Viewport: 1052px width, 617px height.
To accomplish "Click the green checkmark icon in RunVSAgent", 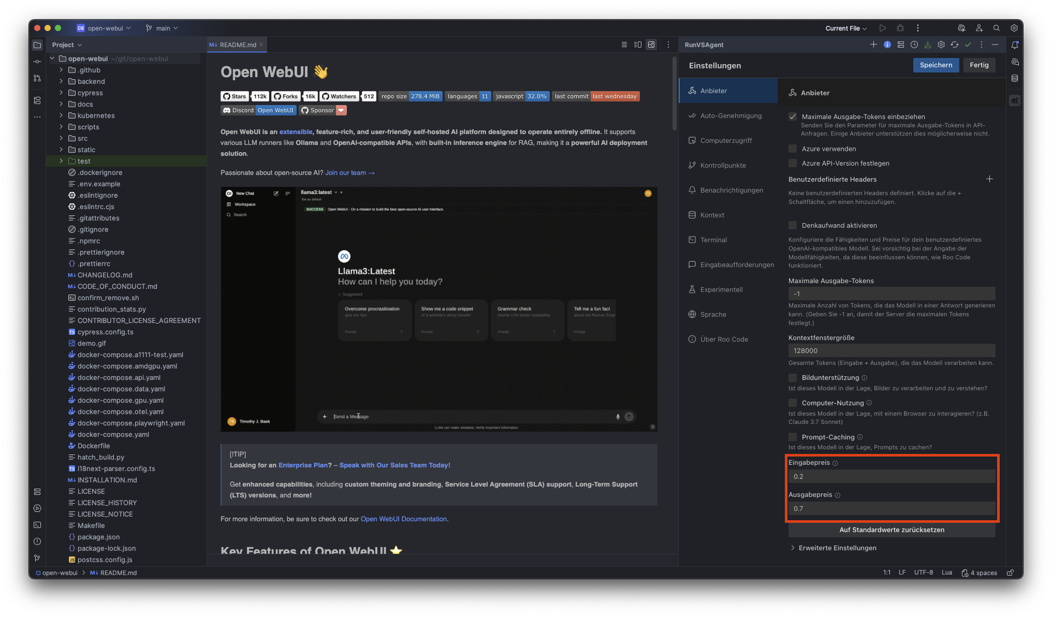I will pyautogui.click(x=968, y=45).
